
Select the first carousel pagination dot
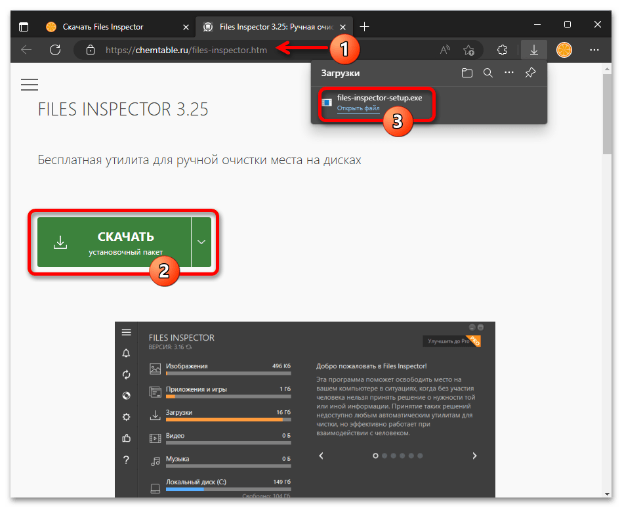tap(375, 455)
